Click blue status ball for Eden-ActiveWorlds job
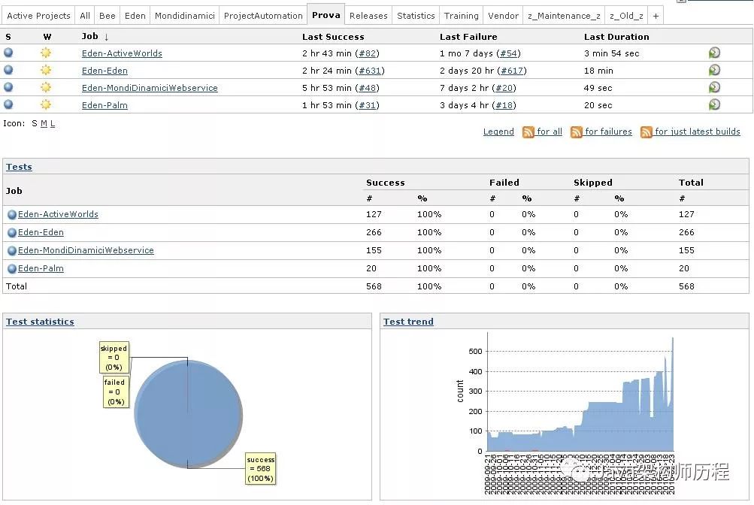 pyautogui.click(x=8, y=53)
